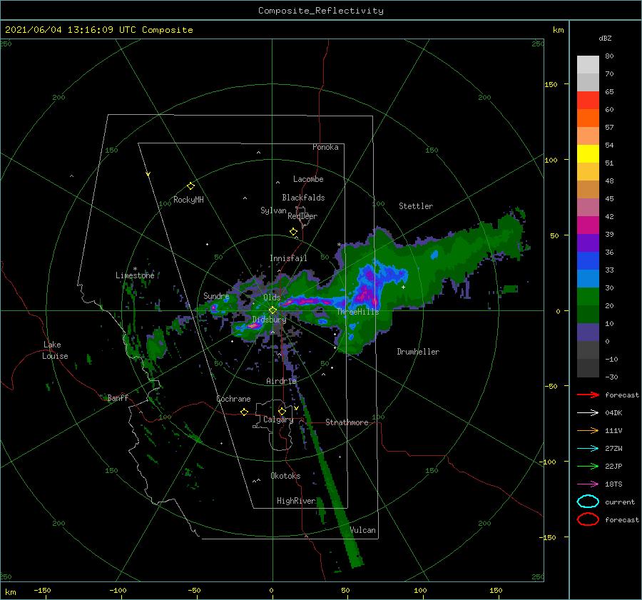Click the orange 111V arrow legend icon
This screenshot has height=600, width=642.
pyautogui.click(x=588, y=430)
